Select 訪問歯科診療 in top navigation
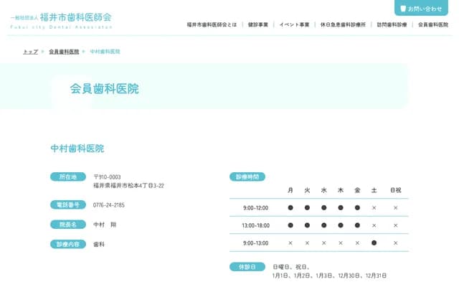This screenshot has height=287, width=459. tap(392, 24)
